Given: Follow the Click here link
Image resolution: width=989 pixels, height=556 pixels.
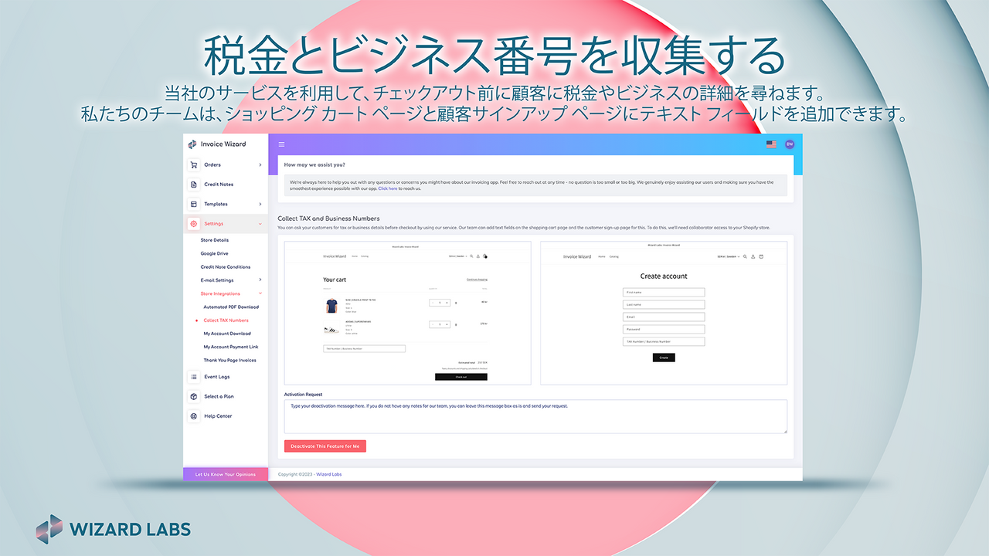Looking at the screenshot, I should coord(388,188).
